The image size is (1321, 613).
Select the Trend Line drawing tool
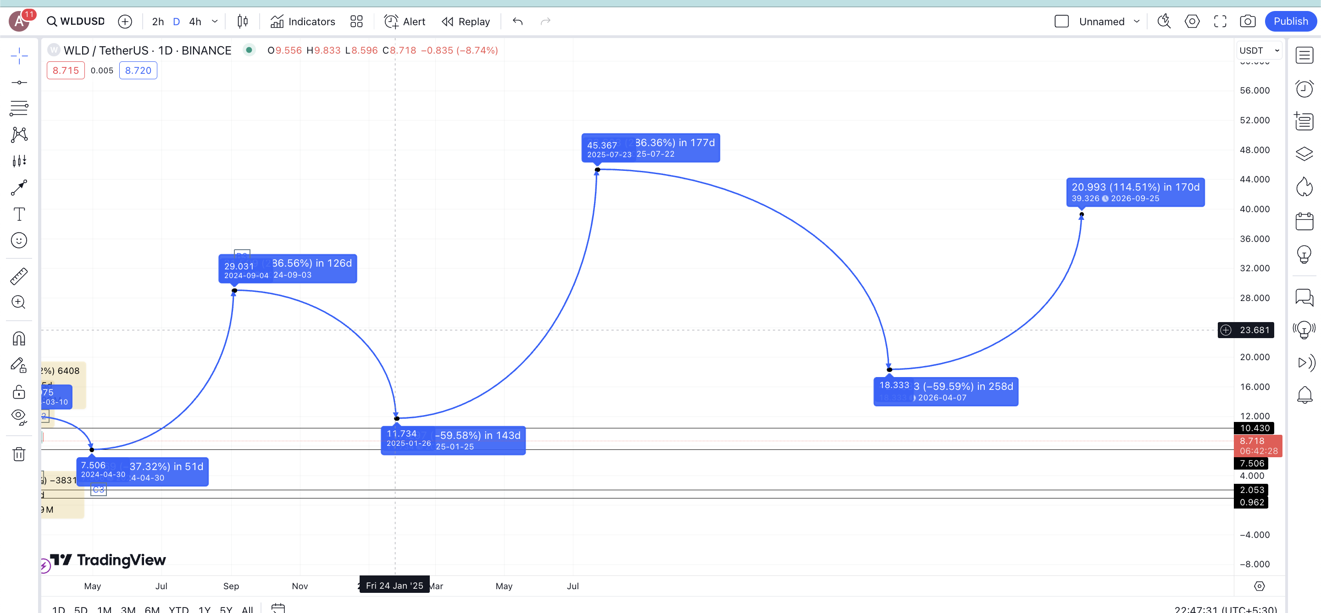coord(19,82)
